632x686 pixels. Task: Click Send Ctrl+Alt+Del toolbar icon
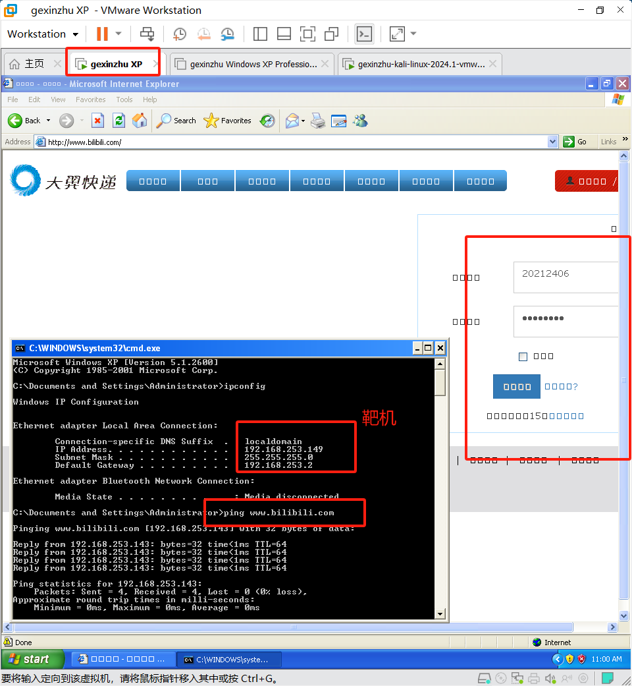coord(147,34)
